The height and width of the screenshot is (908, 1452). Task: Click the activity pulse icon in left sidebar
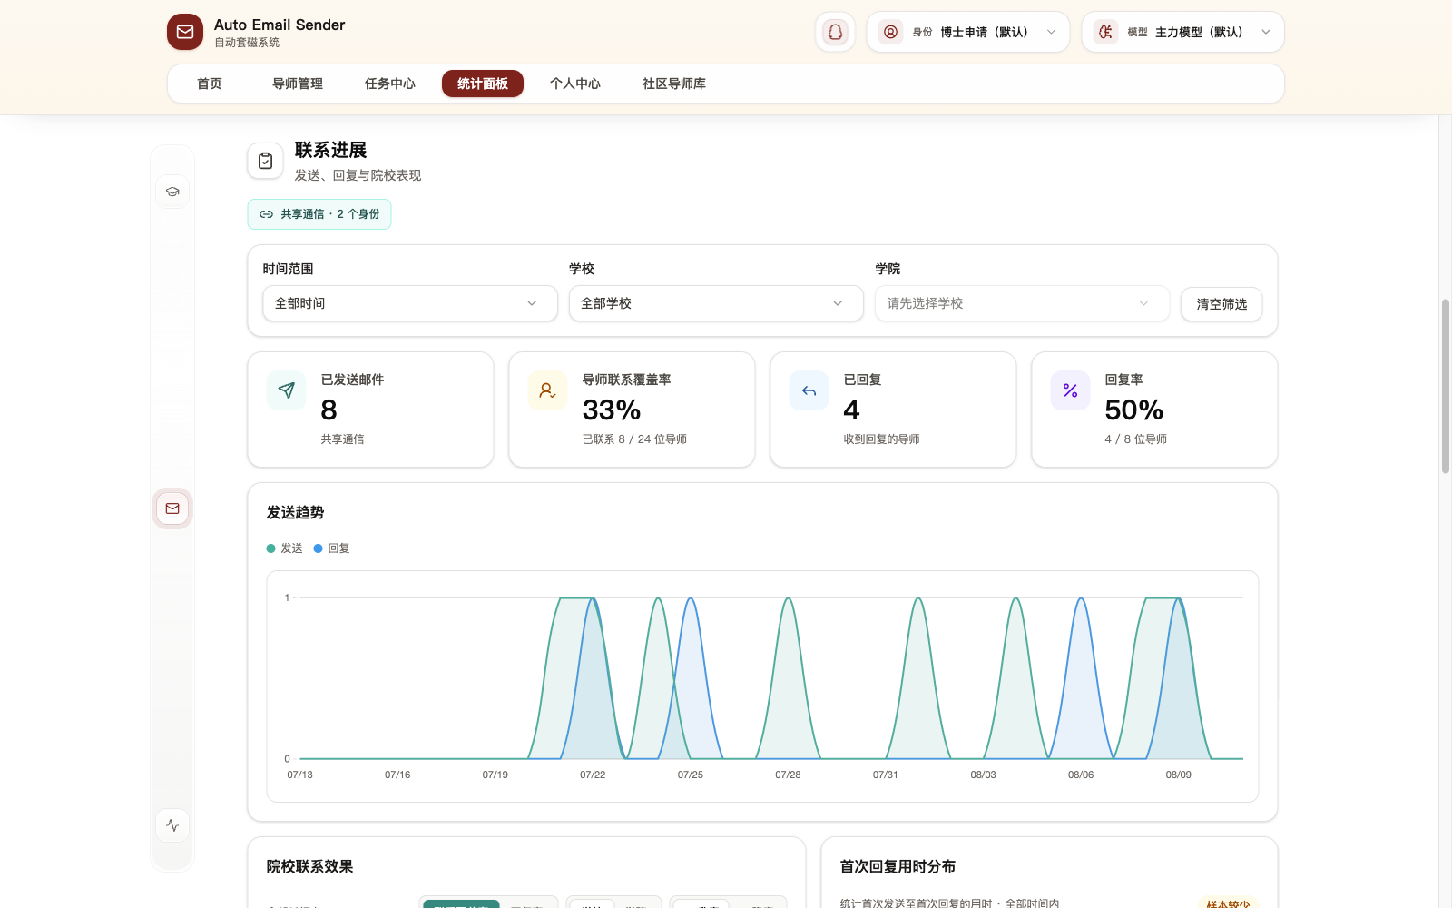coord(172,825)
